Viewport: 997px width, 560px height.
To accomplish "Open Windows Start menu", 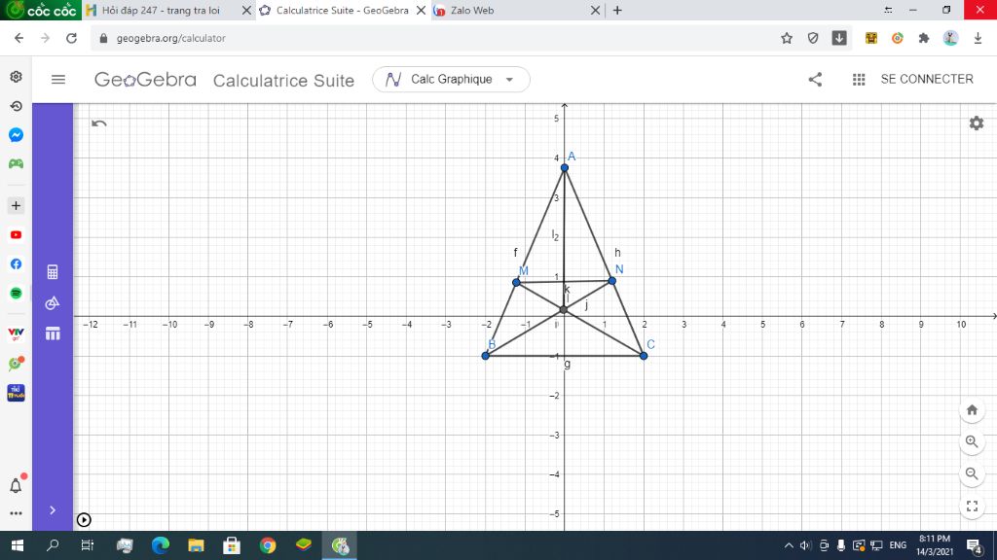I will [18, 545].
